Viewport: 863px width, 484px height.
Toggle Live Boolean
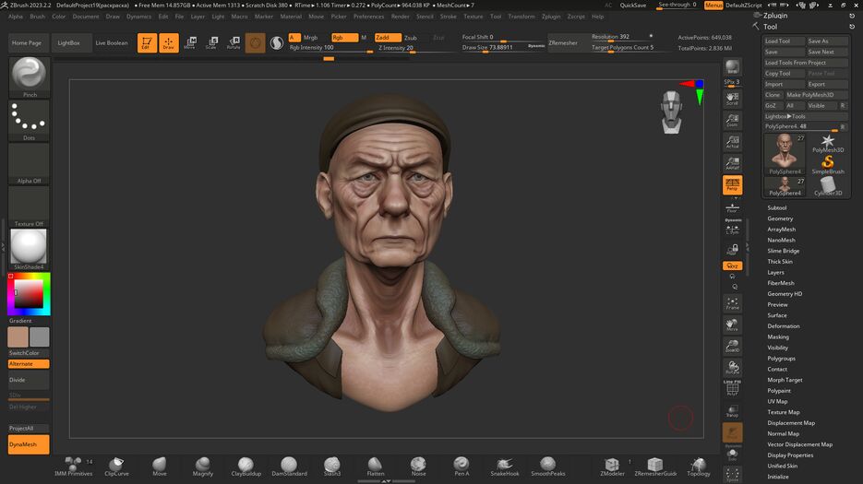(x=112, y=43)
